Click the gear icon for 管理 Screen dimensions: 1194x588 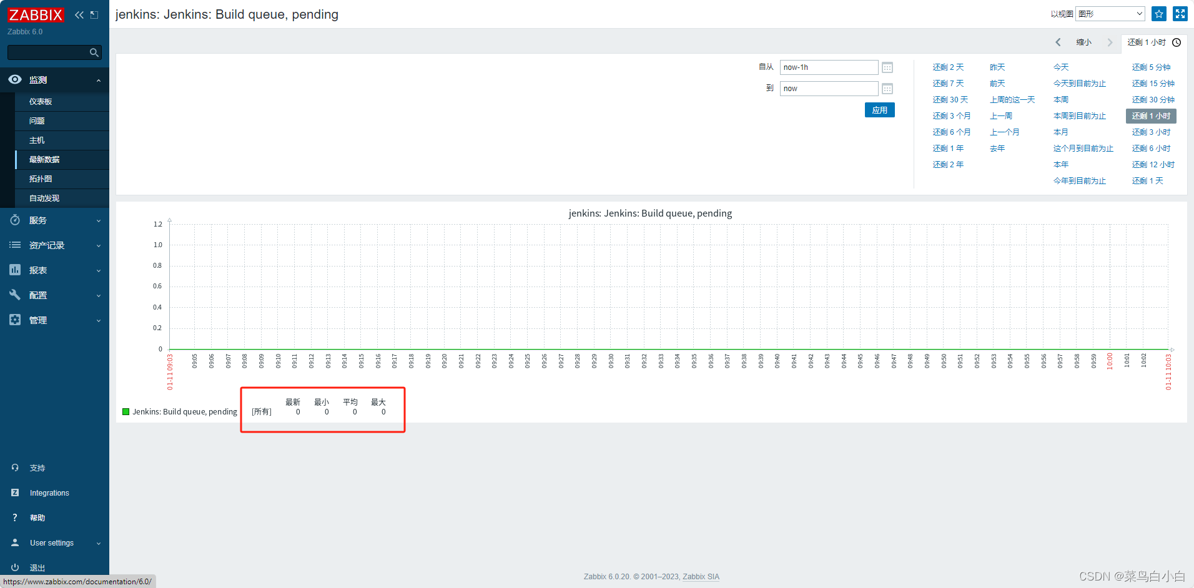tap(15, 320)
